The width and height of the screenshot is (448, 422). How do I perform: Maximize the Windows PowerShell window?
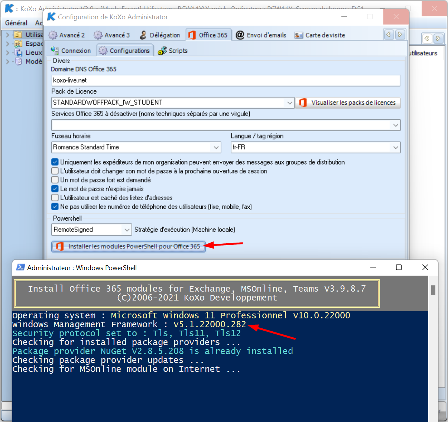tap(399, 267)
